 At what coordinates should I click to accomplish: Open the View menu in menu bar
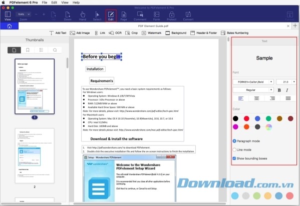coord(65,2)
